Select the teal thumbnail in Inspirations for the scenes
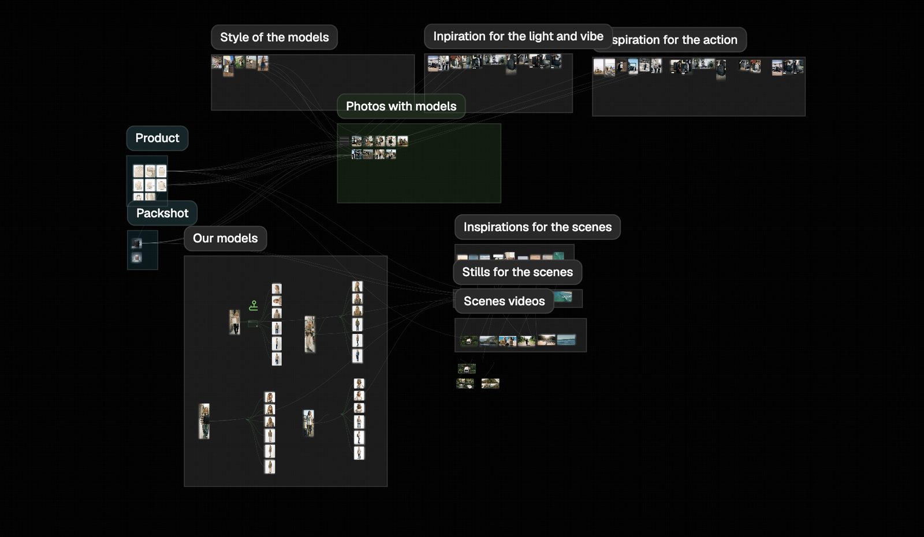The image size is (924, 537). click(x=559, y=256)
